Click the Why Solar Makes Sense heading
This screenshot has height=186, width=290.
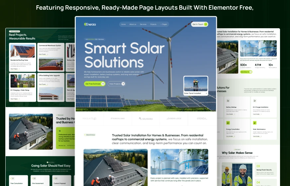coord(237,153)
